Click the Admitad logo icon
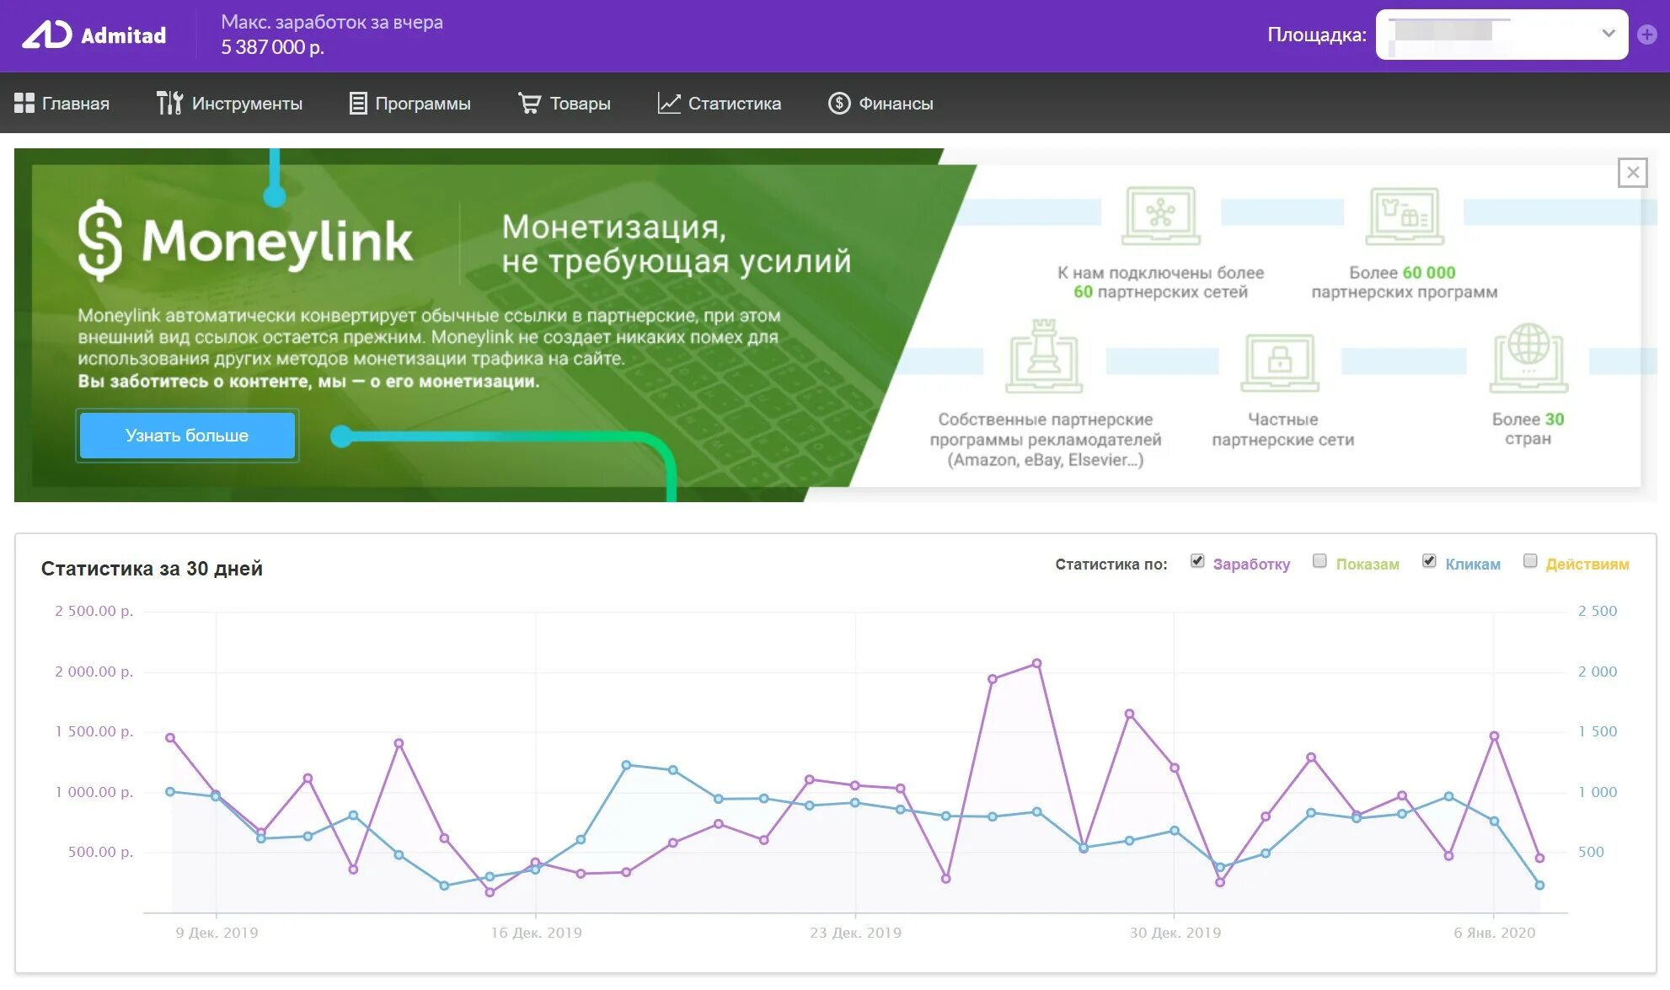The image size is (1670, 990). pos(47,35)
